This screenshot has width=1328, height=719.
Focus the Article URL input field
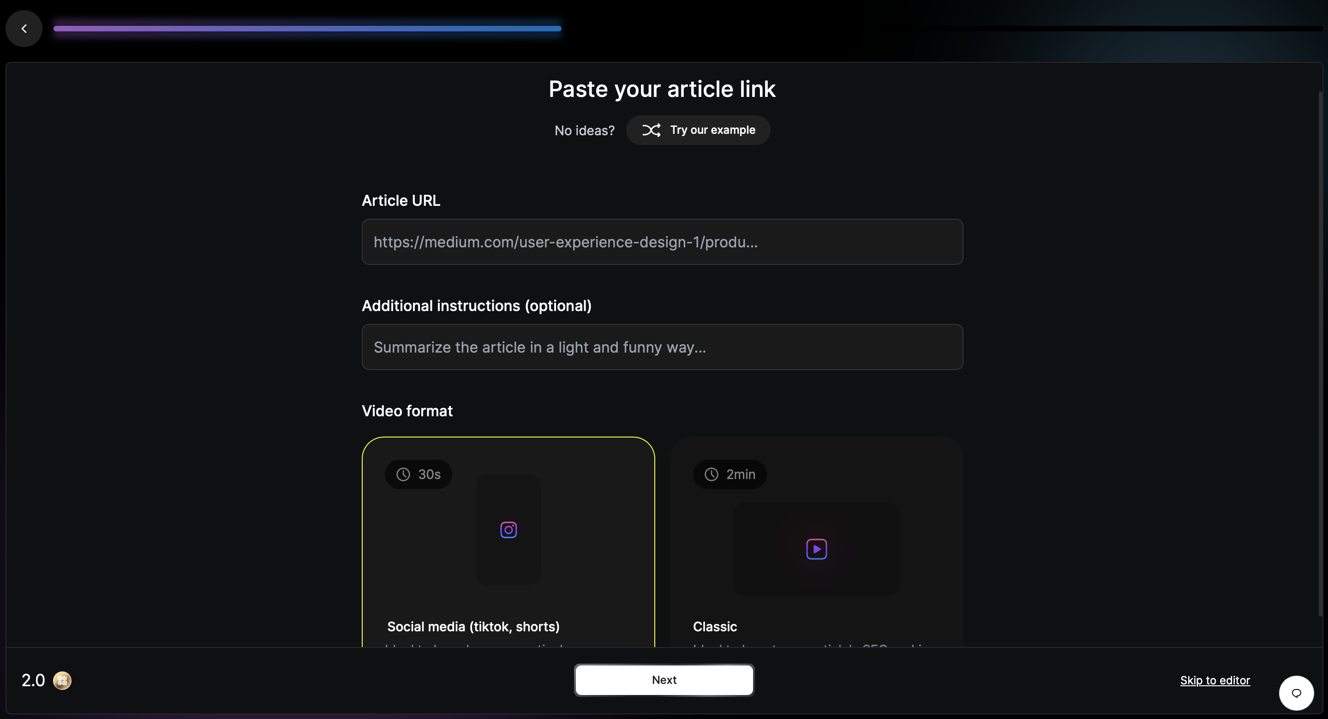click(662, 242)
